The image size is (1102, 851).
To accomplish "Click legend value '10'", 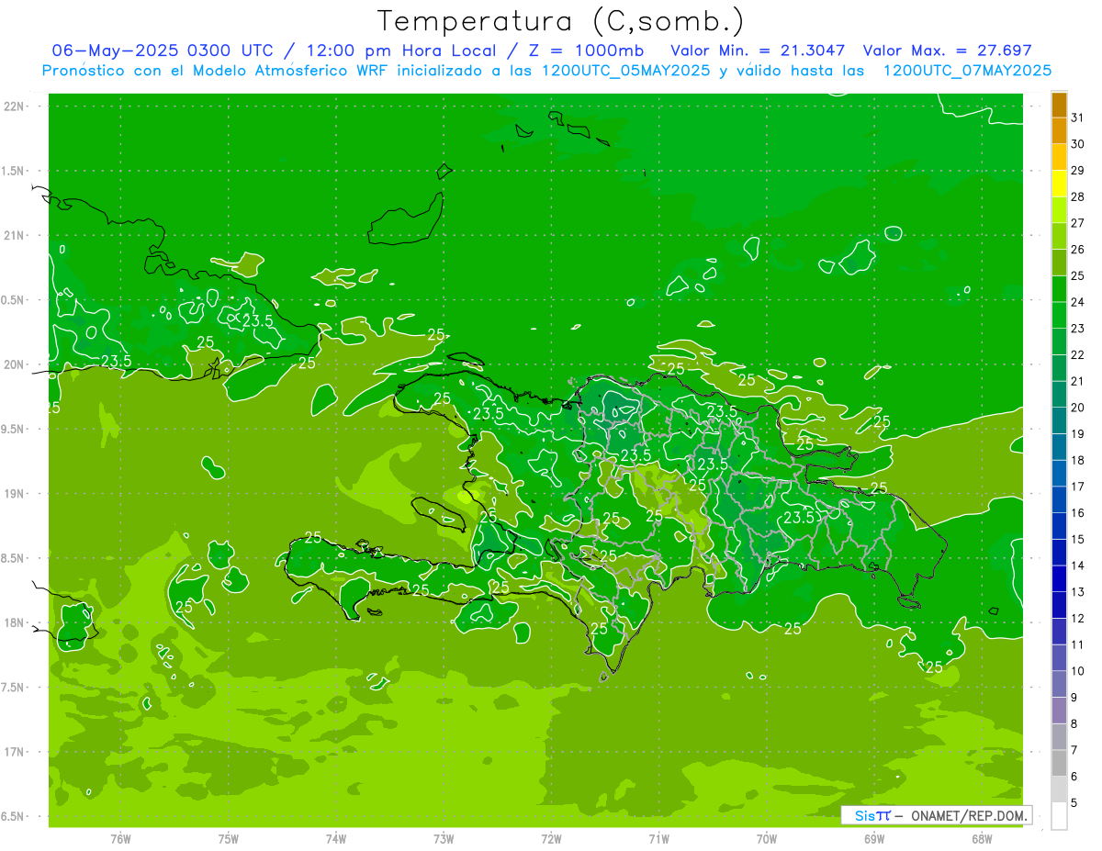I will tap(1077, 671).
